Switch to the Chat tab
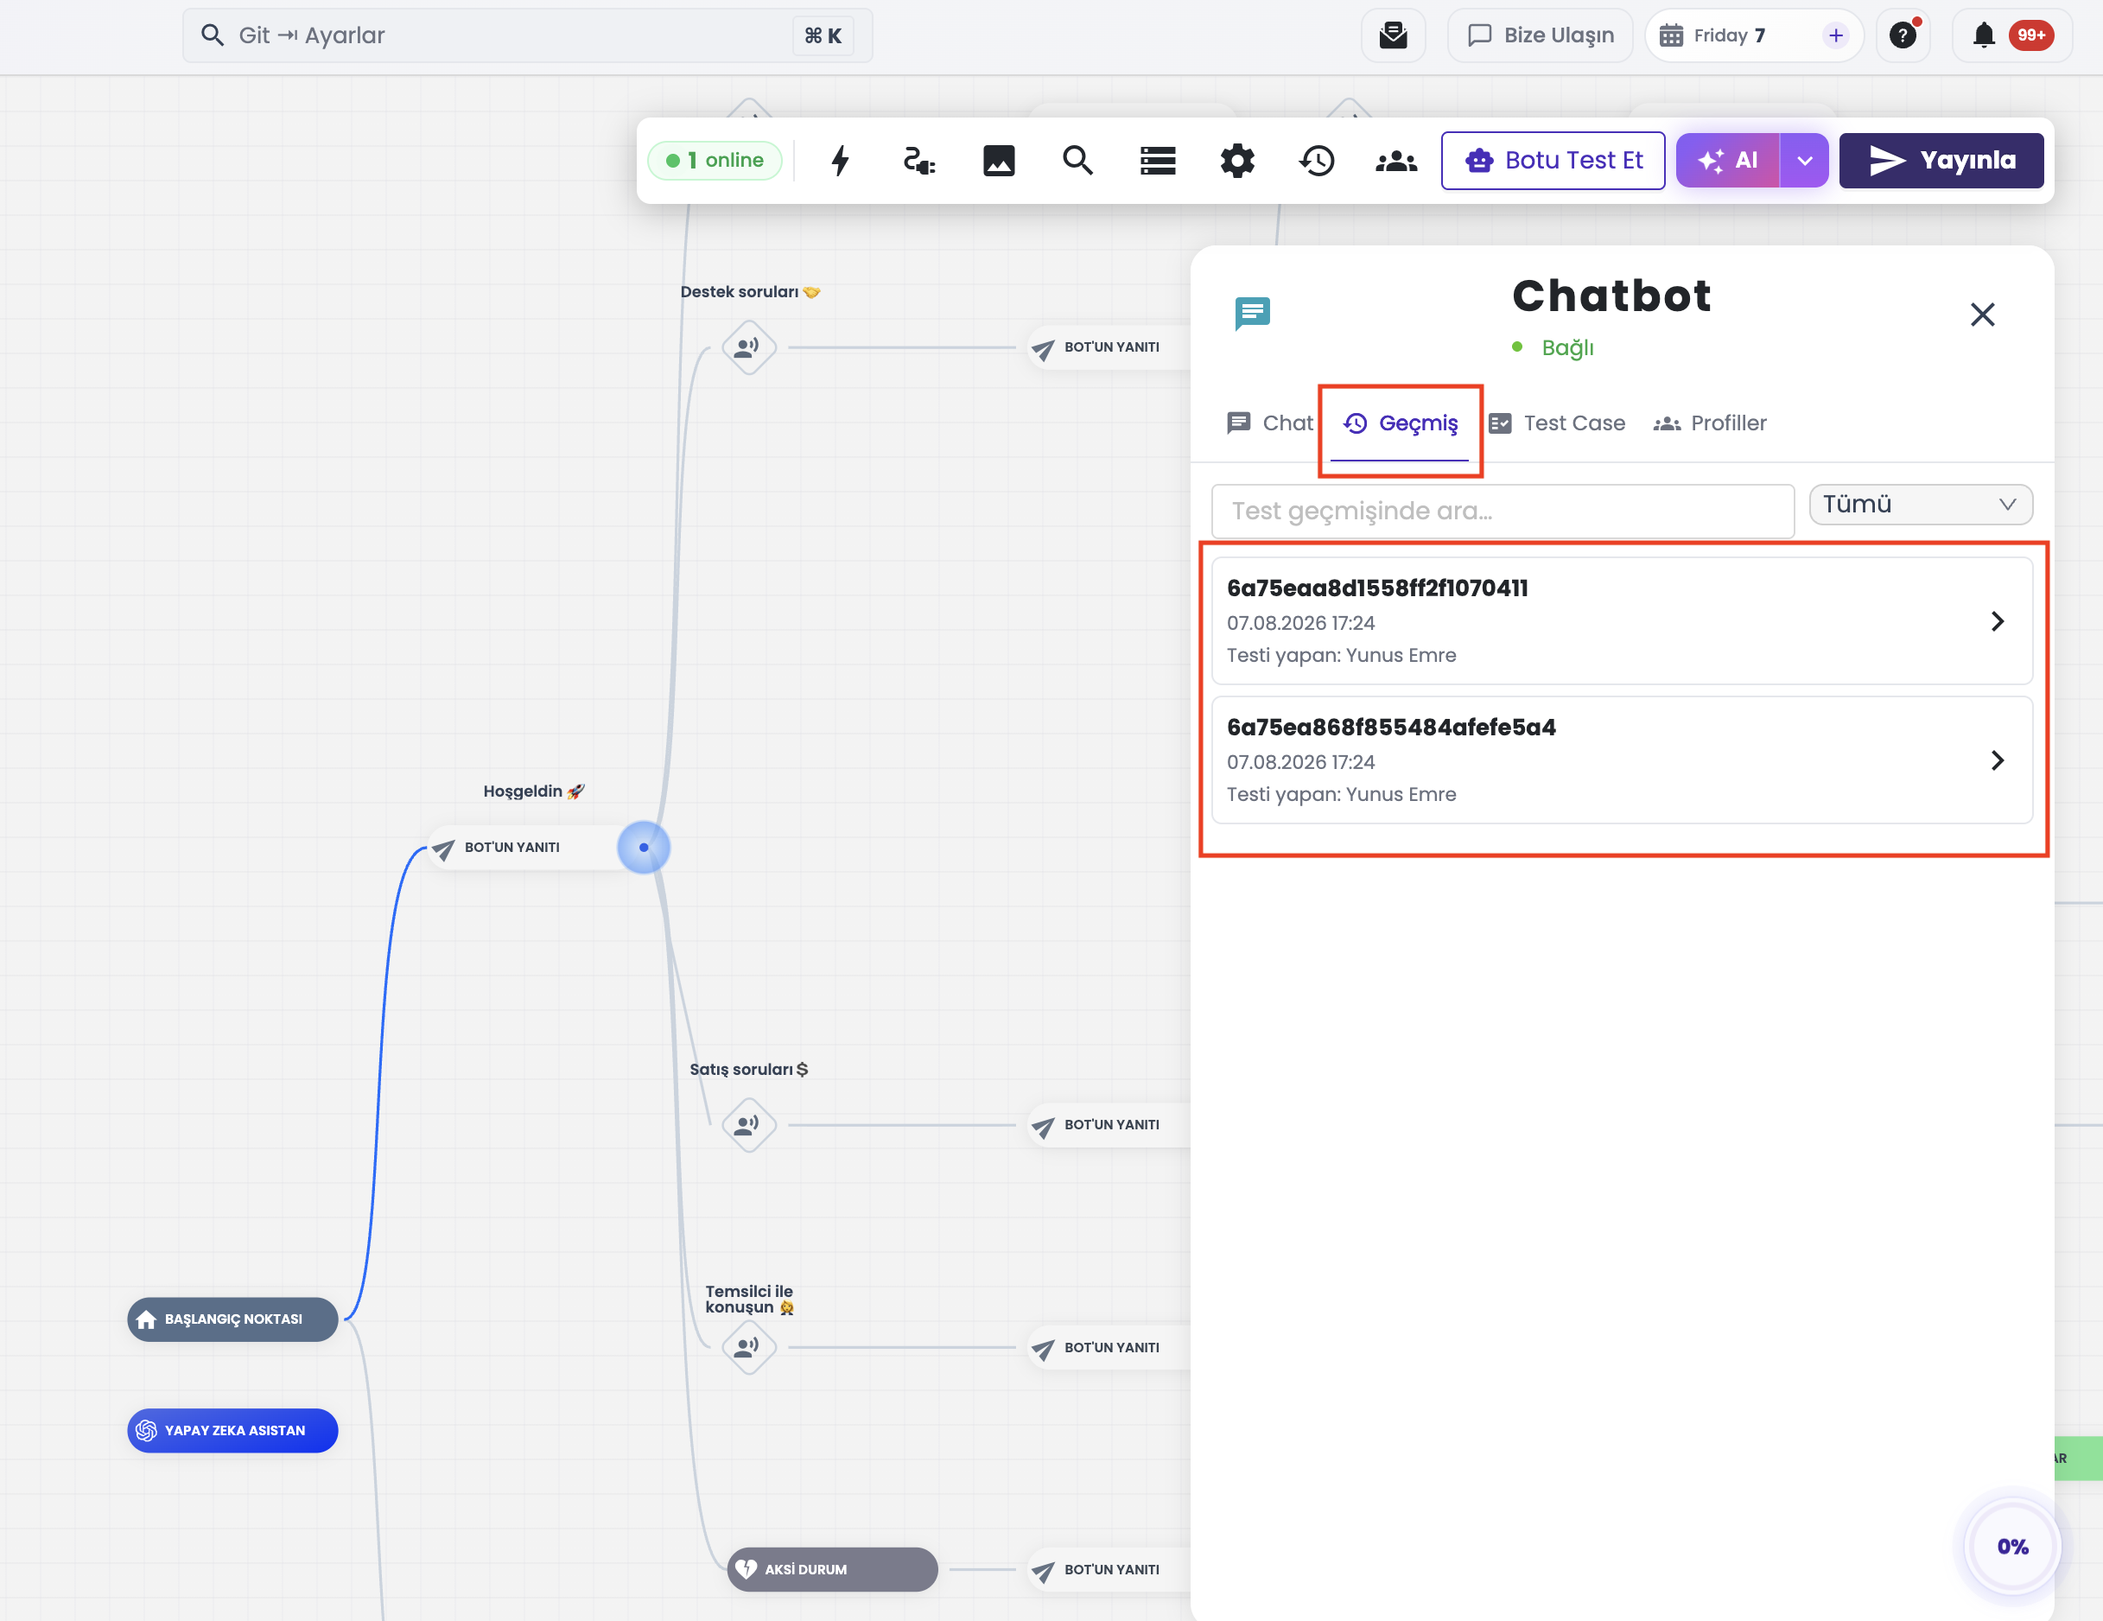 click(x=1269, y=423)
